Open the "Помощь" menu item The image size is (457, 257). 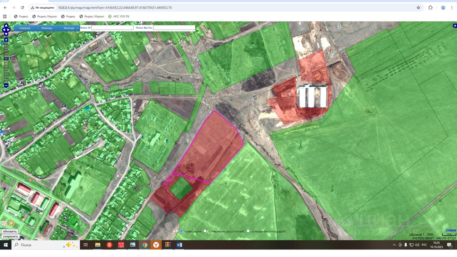47,28
